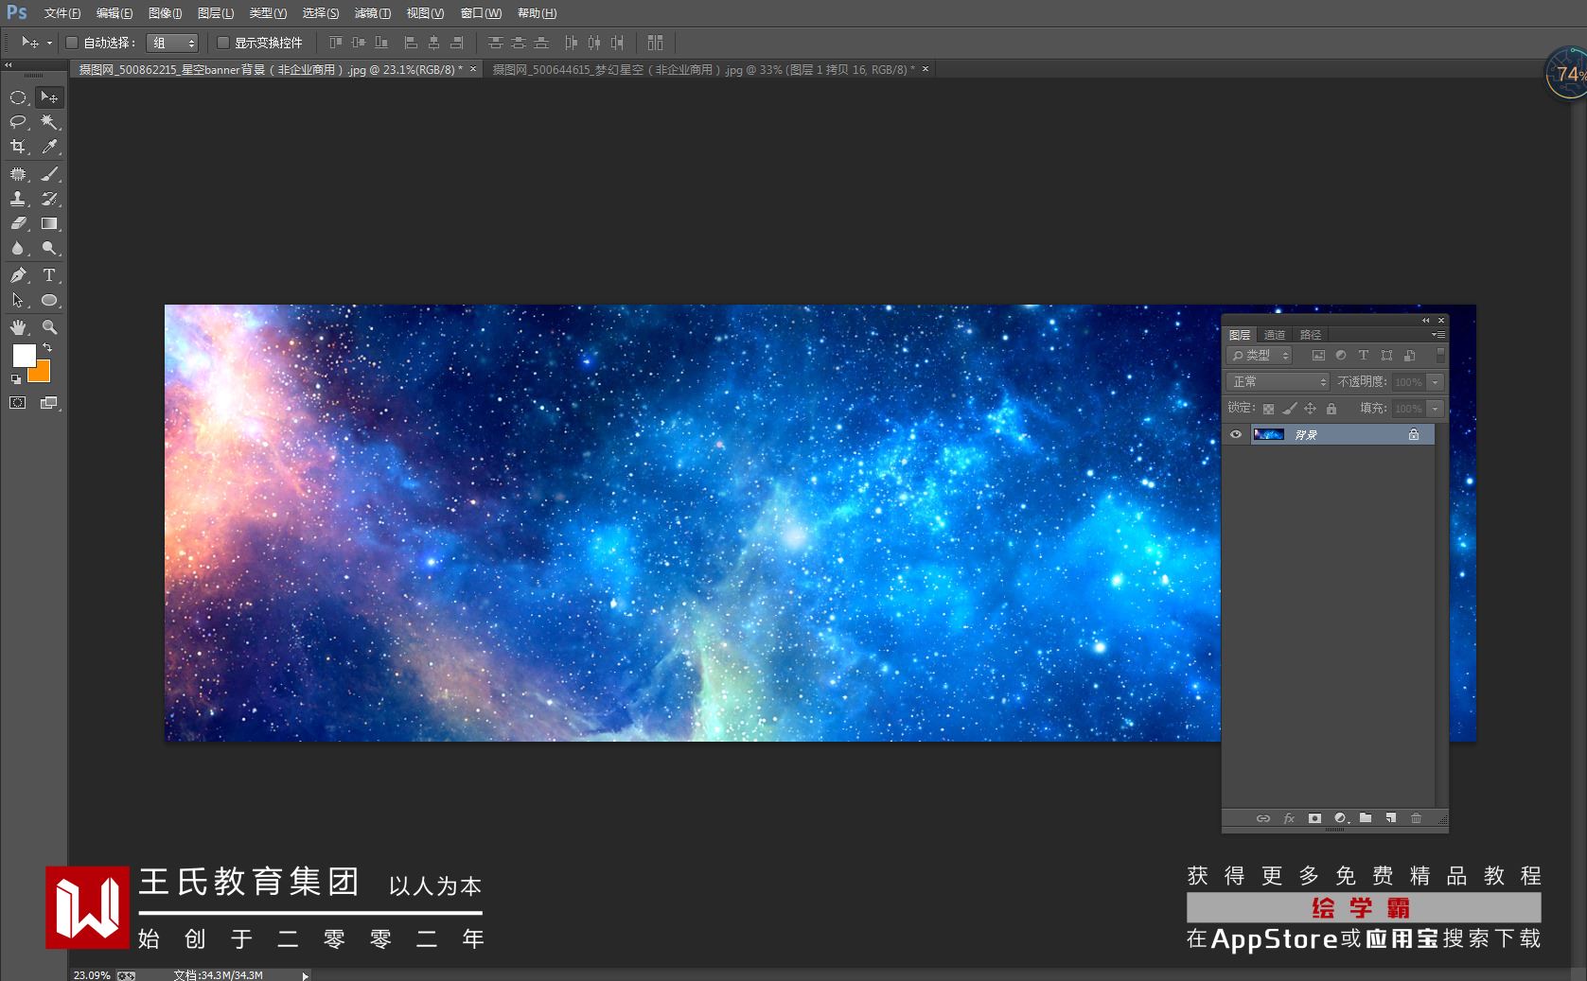Image resolution: width=1587 pixels, height=981 pixels.
Task: Open the 图像 menu
Action: click(166, 13)
